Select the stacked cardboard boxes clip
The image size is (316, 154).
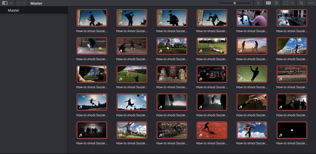172,74
